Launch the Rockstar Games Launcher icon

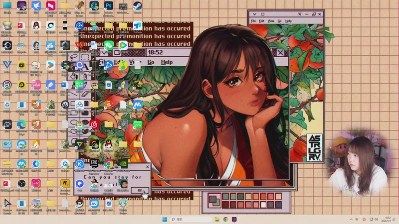tap(65, 183)
